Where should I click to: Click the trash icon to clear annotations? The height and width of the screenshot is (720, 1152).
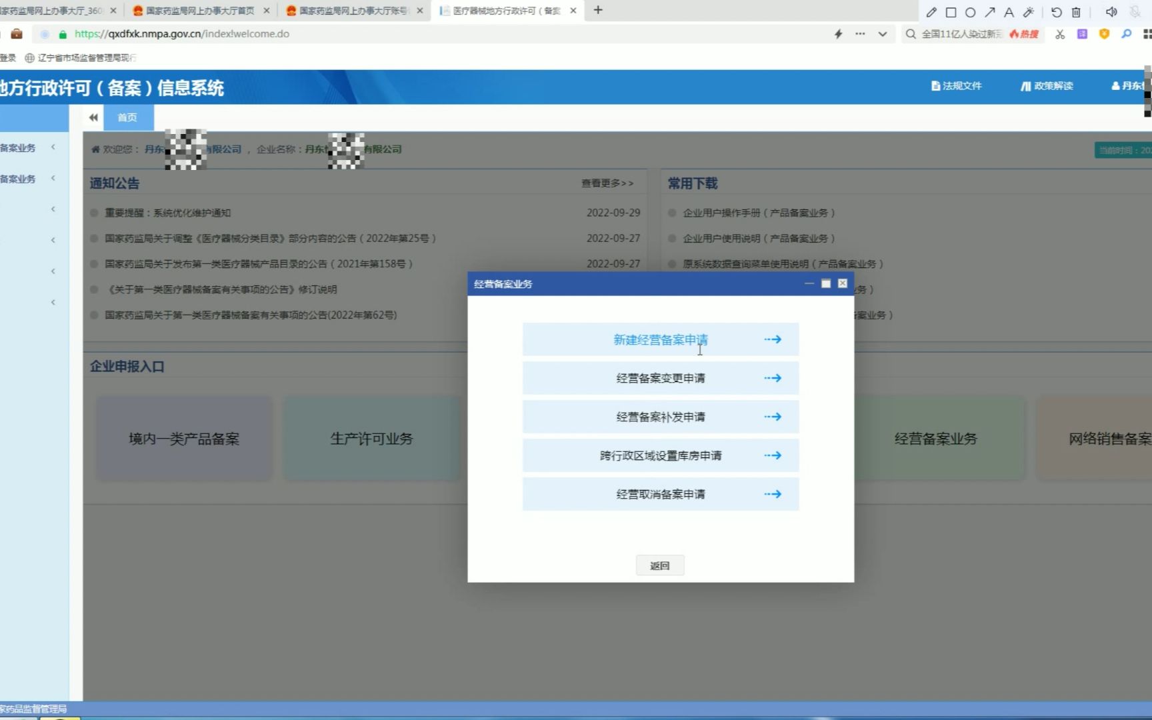[1075, 12]
